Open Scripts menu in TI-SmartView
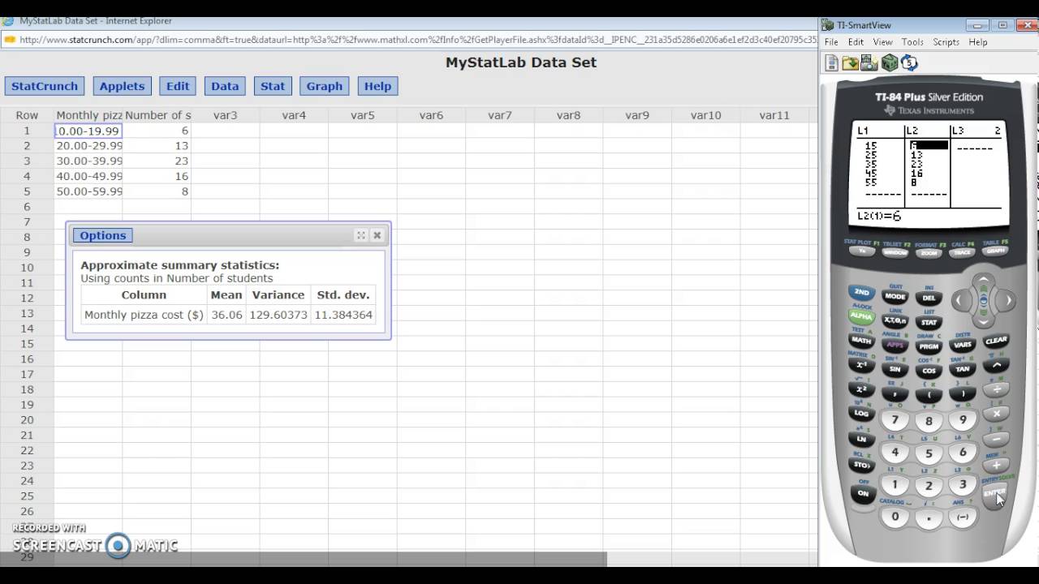The height and width of the screenshot is (584, 1039). coord(946,42)
